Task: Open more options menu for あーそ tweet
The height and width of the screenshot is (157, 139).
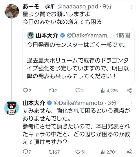Action: pos(132,7)
